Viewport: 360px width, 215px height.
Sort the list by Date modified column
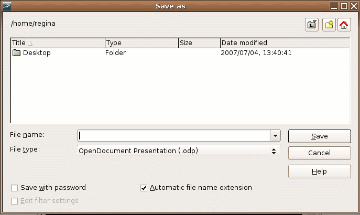point(285,43)
